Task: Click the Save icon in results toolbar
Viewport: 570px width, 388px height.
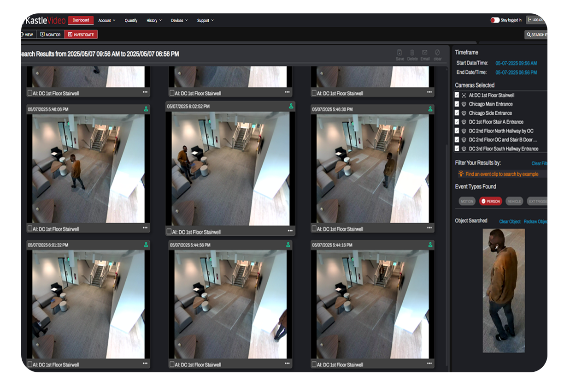Action: [x=400, y=53]
